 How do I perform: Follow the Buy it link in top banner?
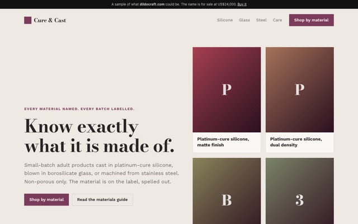click(x=242, y=4)
